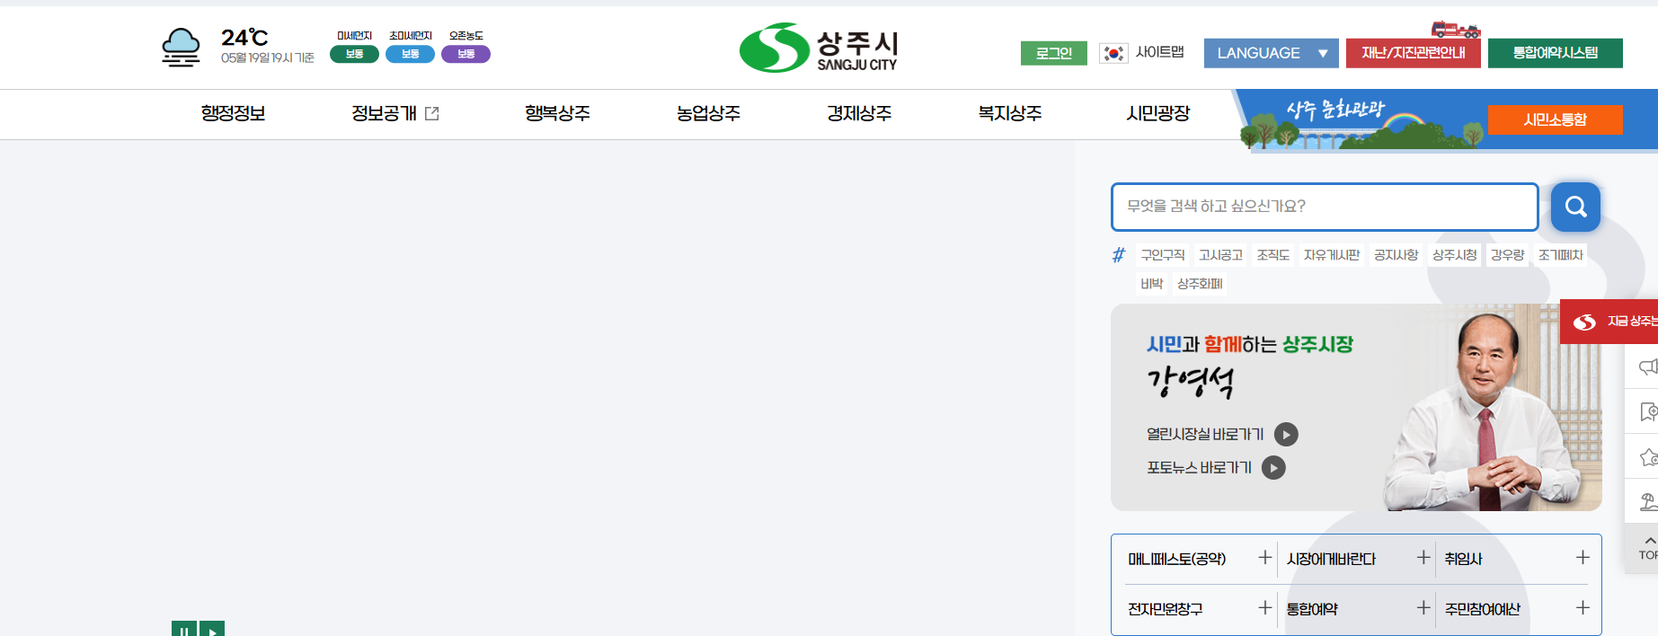
Task: Click the plus icon beside 매니페스토(공약)
Action: (x=1265, y=558)
